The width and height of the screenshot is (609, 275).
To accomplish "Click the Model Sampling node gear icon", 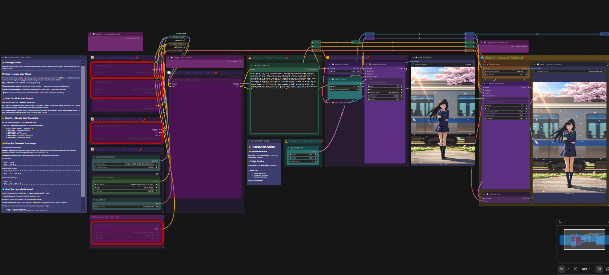I will click(333, 64).
